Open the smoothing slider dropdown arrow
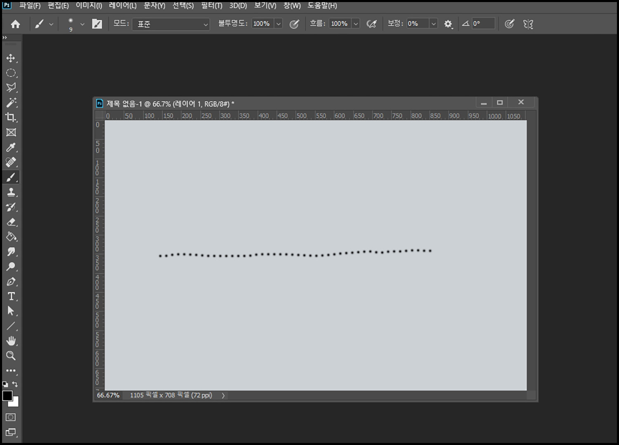619x445 pixels. click(433, 24)
